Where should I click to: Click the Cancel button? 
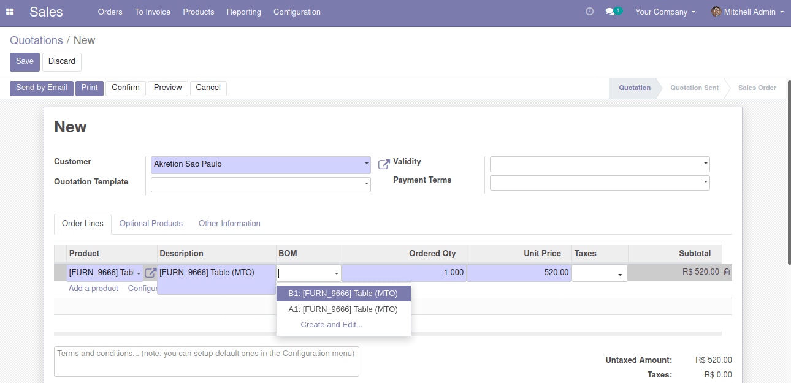point(208,88)
